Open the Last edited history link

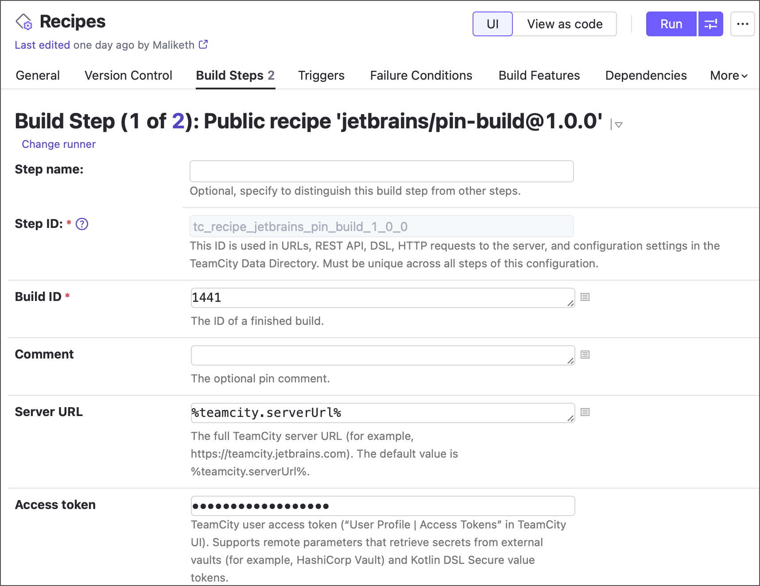[42, 45]
